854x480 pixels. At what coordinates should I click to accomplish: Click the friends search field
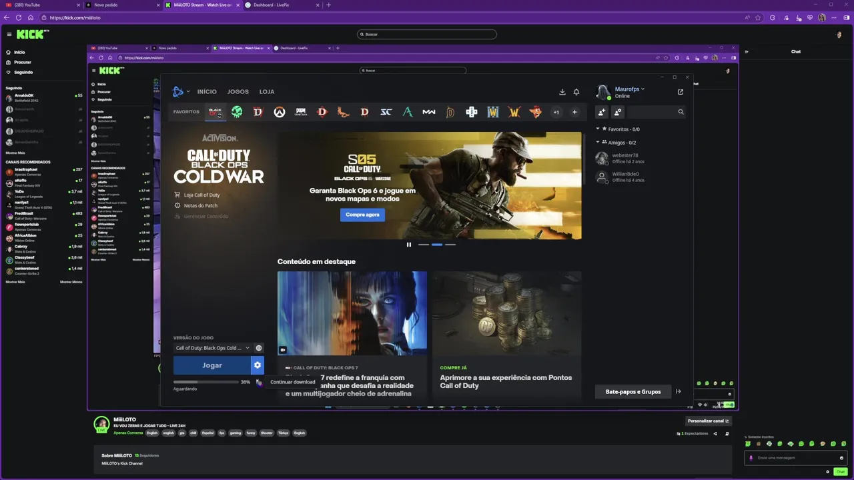coord(657,112)
